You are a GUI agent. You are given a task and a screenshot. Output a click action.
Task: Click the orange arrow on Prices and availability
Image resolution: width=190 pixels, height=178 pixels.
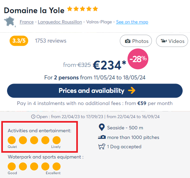coord(132,91)
